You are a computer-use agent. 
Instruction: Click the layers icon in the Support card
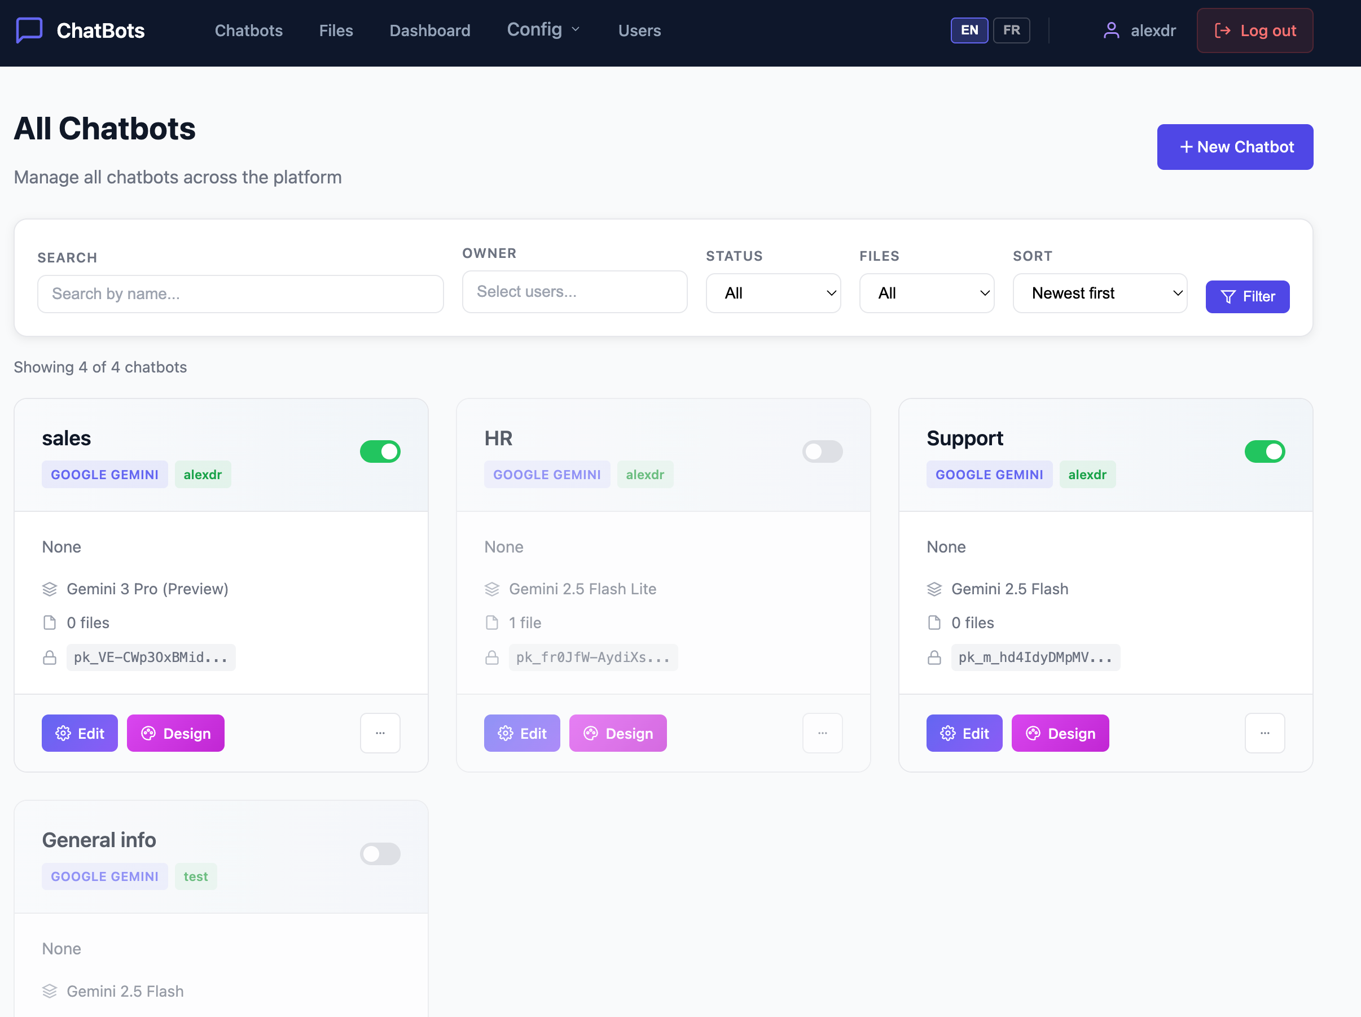pos(934,589)
